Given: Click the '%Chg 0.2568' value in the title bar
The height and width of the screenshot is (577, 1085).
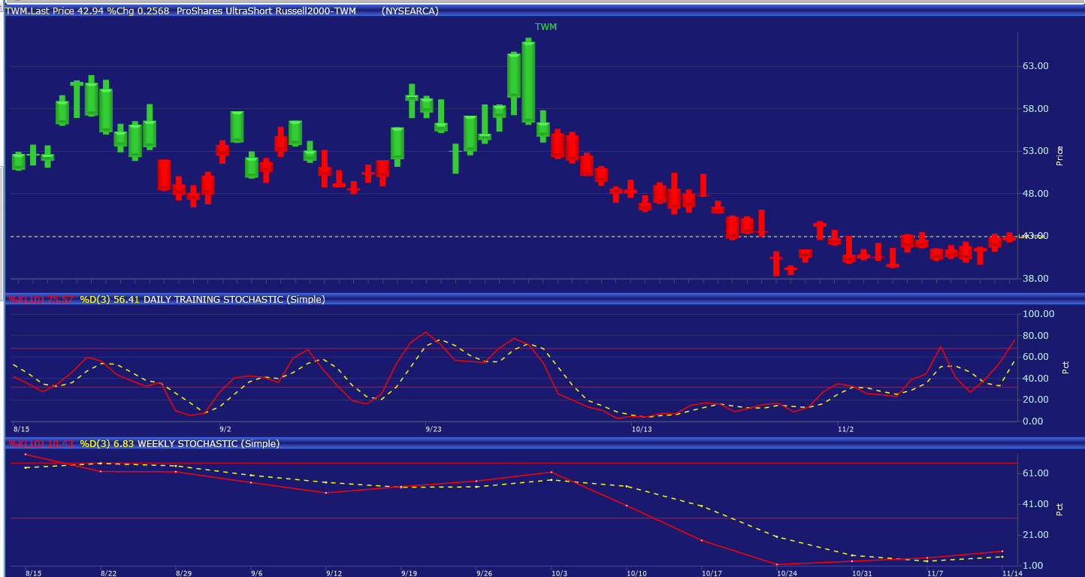Looking at the screenshot, I should point(138,11).
